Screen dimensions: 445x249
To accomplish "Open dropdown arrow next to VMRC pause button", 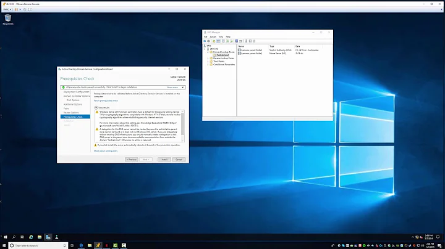I will (20, 9).
